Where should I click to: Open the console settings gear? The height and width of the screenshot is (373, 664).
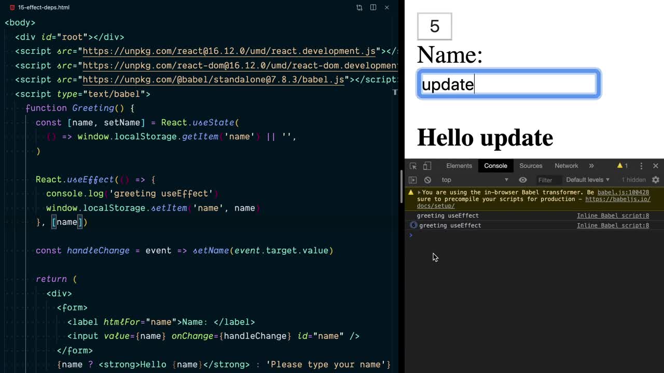pos(656,180)
